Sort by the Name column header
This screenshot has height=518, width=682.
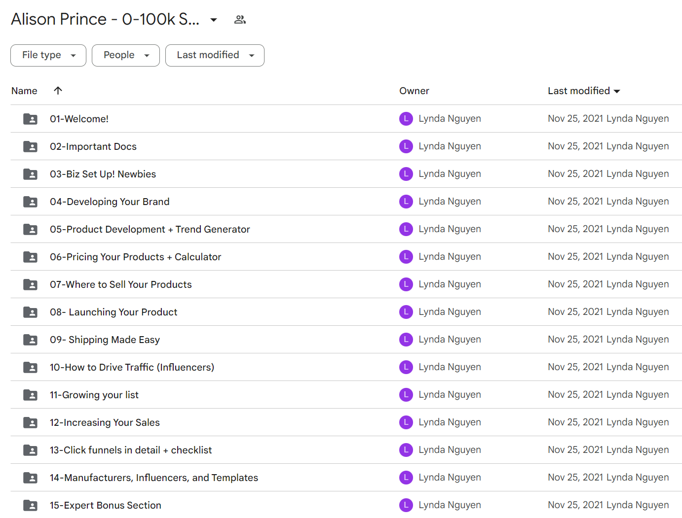pyautogui.click(x=24, y=91)
